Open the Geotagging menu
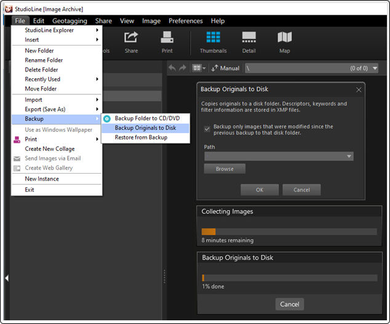This screenshot has height=324, width=390. coord(70,21)
